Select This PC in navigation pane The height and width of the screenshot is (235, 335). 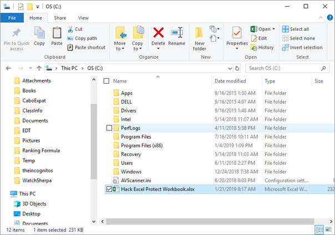[x=23, y=193]
